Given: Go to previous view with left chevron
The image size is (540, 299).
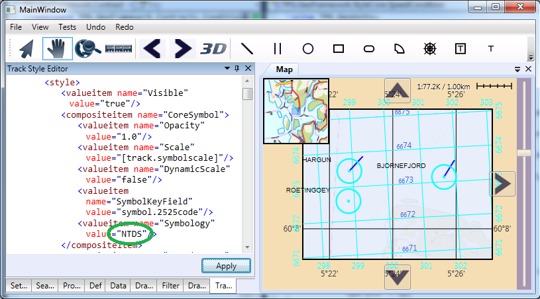Looking at the screenshot, I should click(x=152, y=49).
